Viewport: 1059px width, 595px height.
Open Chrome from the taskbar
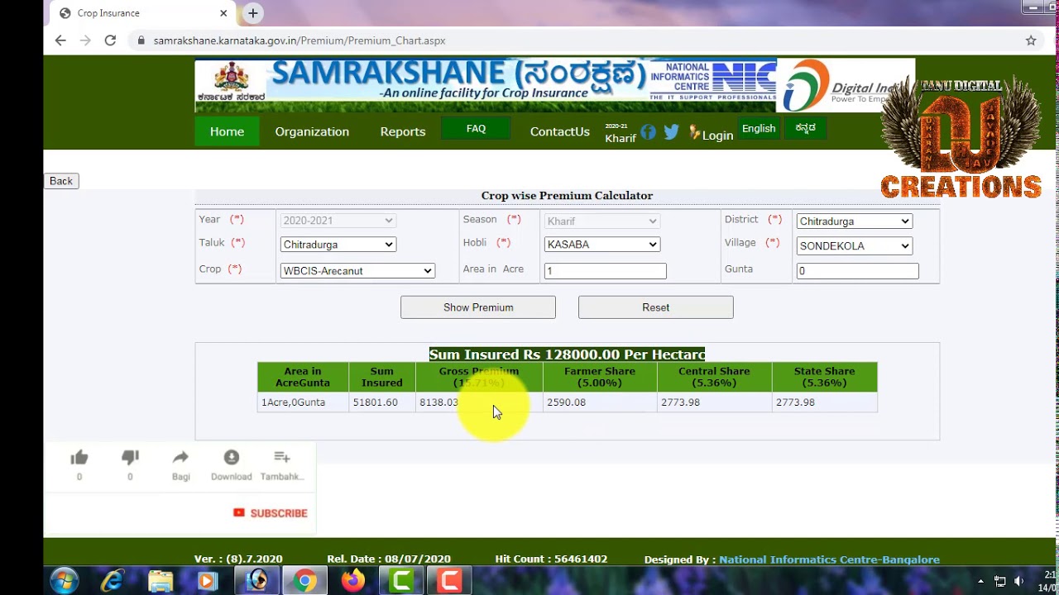[x=304, y=581]
